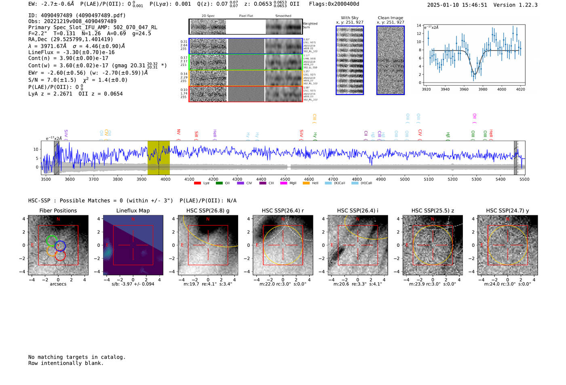Screen dimensions: 566x385
Task: Click the 'EW: -2.7±-0.6Å' header value
Action: click(x=51, y=4)
